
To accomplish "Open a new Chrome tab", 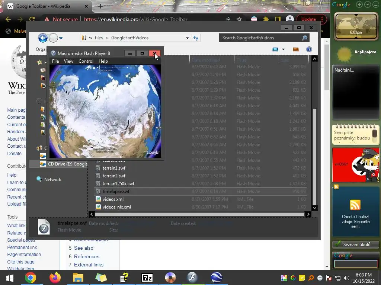I will click(100, 6).
